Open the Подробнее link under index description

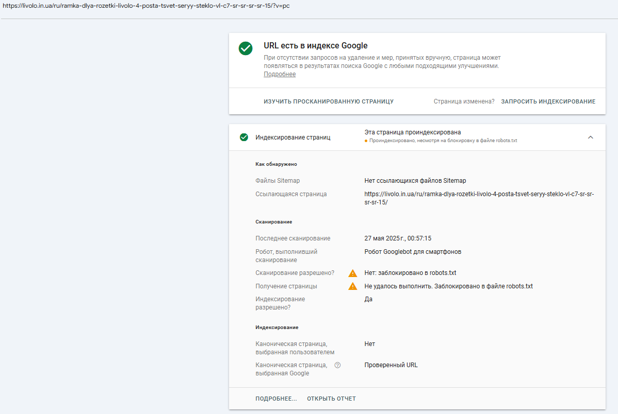(x=280, y=74)
